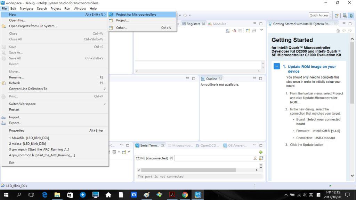Viewport: 356px width, 200px height.
Task: Open File Explorer from the taskbar
Action: 57,195
